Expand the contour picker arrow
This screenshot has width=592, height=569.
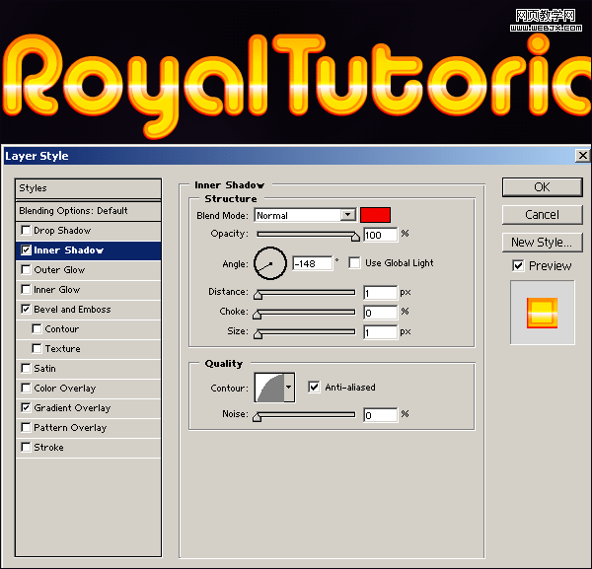(289, 388)
